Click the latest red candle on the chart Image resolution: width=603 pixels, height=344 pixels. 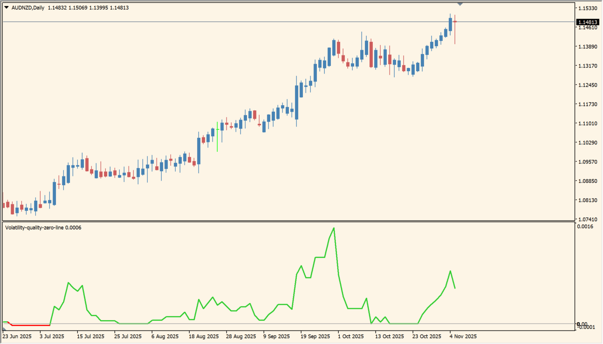(x=455, y=22)
